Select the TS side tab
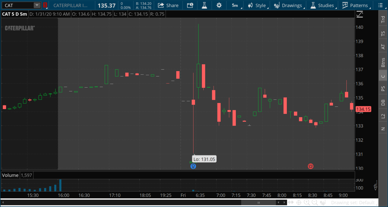 pyautogui.click(x=383, y=34)
